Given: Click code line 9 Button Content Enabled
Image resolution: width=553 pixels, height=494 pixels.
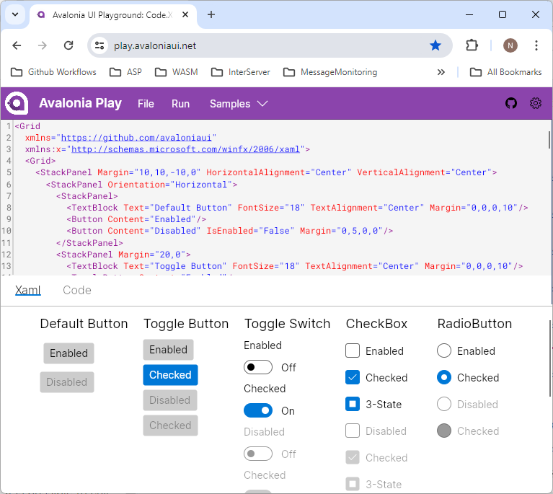Looking at the screenshot, I should tap(136, 219).
